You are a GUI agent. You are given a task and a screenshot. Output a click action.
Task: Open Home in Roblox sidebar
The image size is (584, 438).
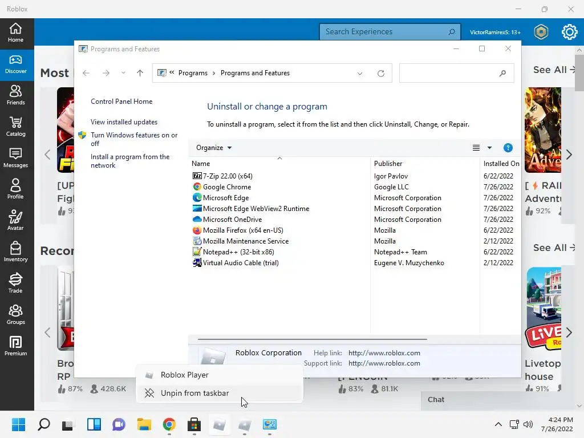[15, 33]
